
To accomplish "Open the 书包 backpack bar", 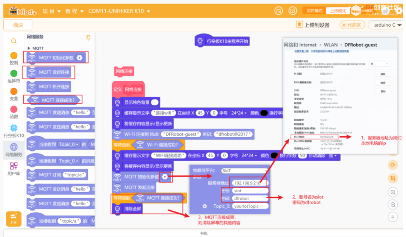I will (x=203, y=233).
